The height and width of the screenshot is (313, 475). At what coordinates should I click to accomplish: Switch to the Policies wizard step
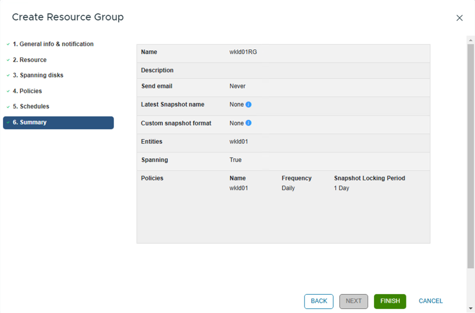(x=27, y=91)
